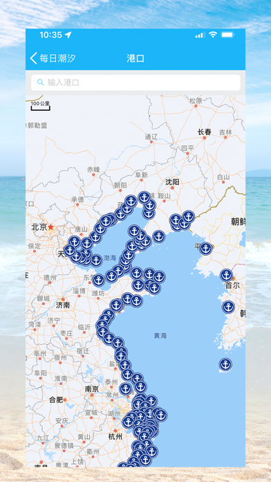Screen dimensions: 271x482
Task: Open the anchor port marker beside 首尔
Action: pyautogui.click(x=227, y=275)
